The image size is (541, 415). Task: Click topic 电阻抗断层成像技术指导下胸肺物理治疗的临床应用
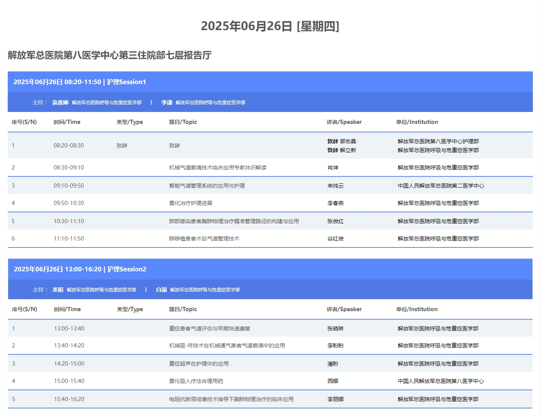tap(231, 399)
